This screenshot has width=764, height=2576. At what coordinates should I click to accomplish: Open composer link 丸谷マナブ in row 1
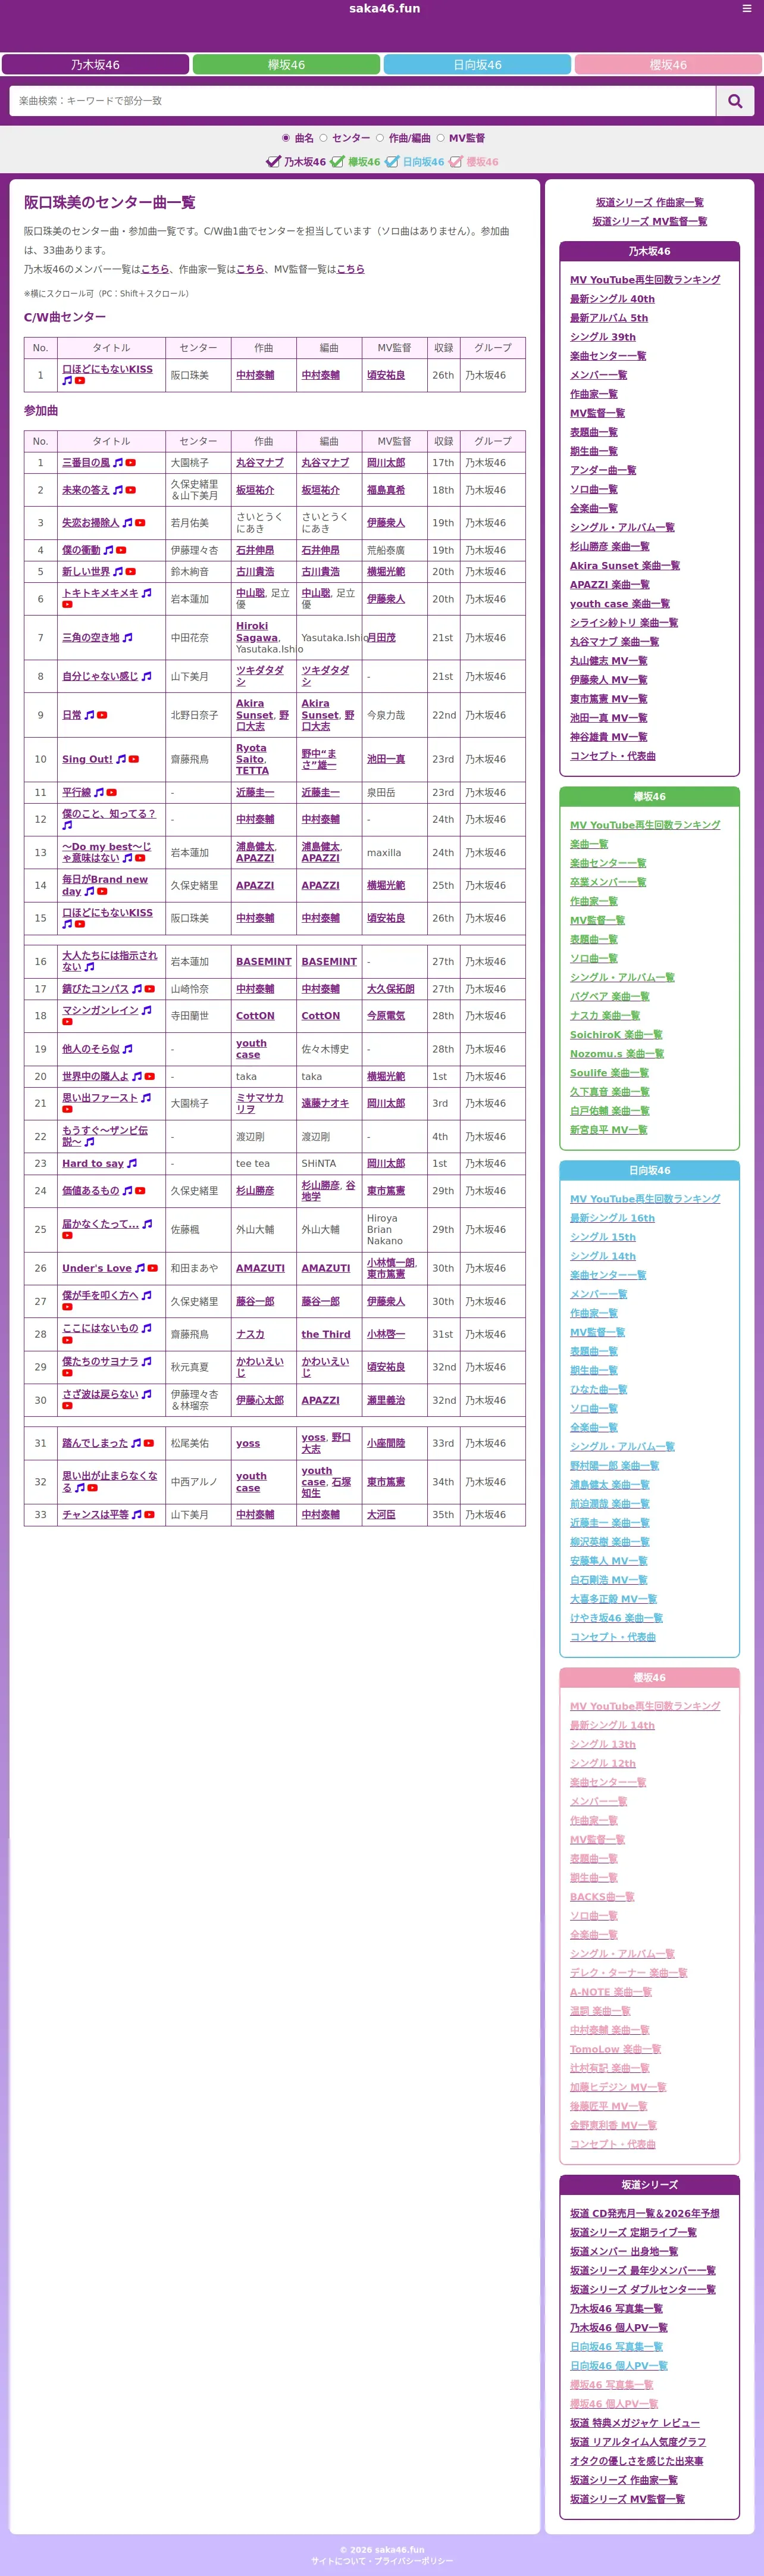tap(259, 463)
